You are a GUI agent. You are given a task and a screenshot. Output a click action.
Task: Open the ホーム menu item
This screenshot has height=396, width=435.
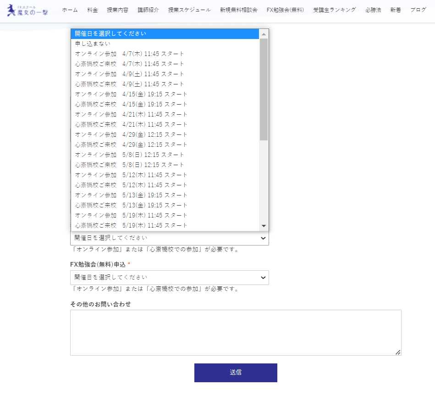70,10
